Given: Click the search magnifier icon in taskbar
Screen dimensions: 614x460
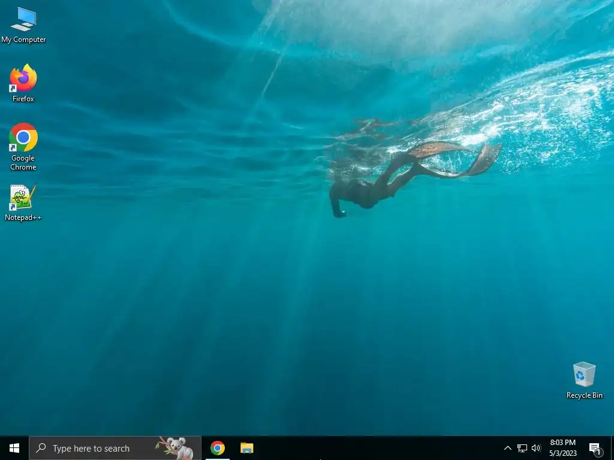Looking at the screenshot, I should pyautogui.click(x=41, y=448).
